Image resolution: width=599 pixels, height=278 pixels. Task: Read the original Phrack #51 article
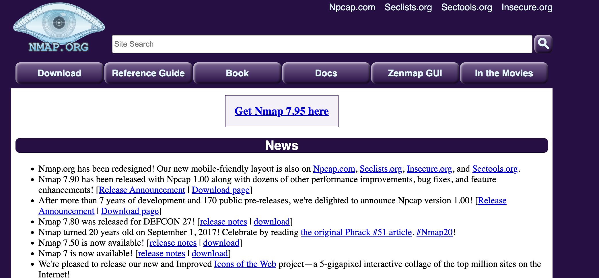356,232
